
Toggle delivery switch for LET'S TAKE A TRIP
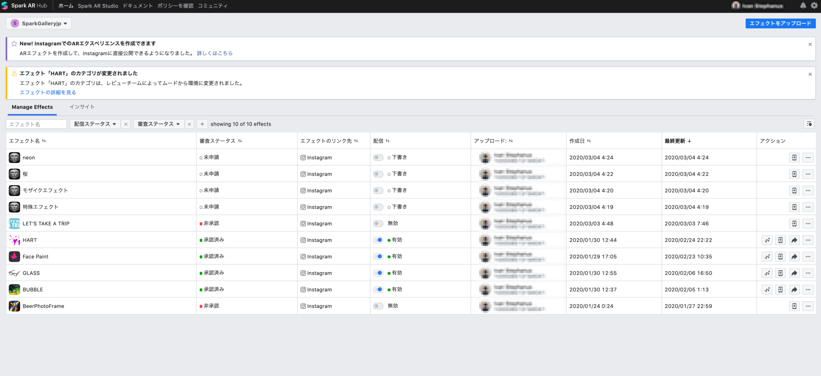point(378,223)
